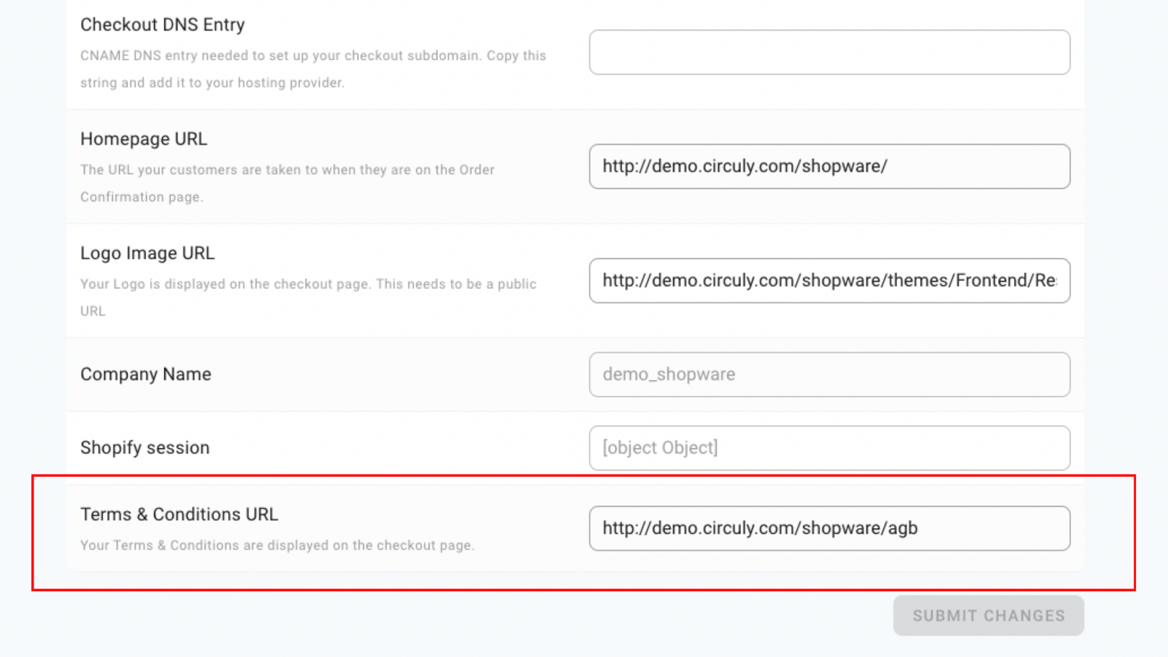Click the Checkout DNS Entry input field
The image size is (1168, 657).
tap(829, 52)
